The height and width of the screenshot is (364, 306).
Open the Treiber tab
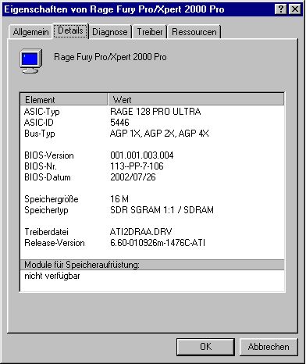click(x=150, y=32)
